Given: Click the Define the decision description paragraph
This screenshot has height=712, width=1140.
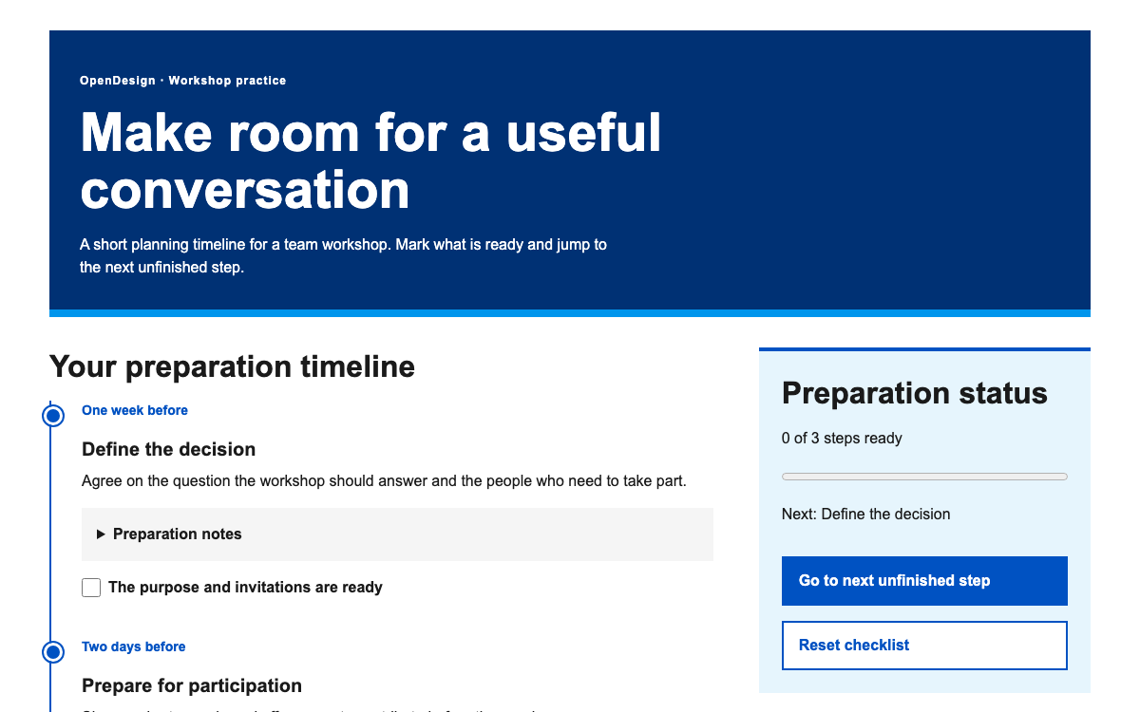Looking at the screenshot, I should tap(384, 481).
